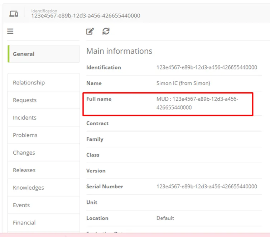Open the Releases tab
Viewport: 270px width, 237px height.
[x=44, y=170]
